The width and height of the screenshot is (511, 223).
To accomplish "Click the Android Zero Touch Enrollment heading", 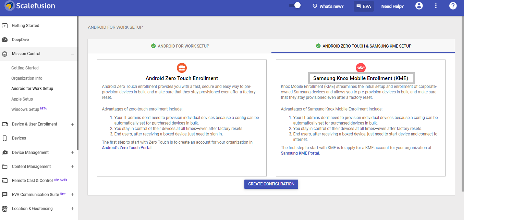I will [182, 78].
